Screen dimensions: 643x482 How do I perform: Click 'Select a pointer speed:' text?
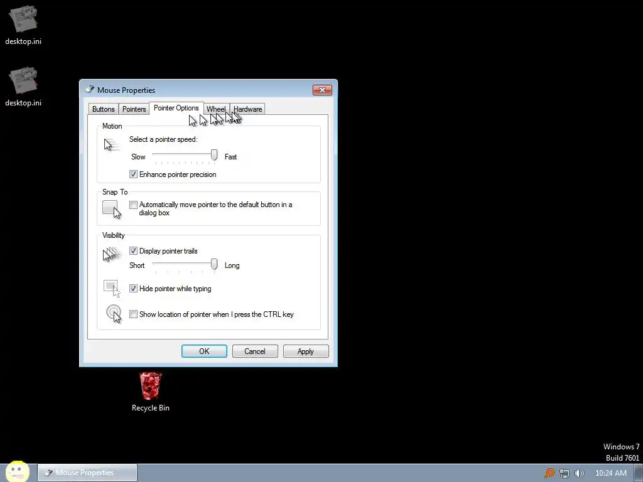point(164,139)
